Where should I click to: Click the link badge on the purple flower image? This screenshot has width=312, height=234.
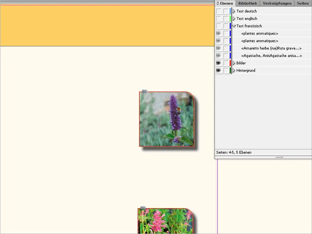tap(145, 91)
